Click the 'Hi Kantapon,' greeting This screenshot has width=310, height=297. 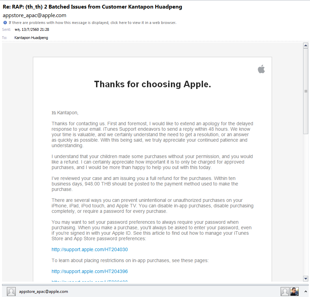65,113
